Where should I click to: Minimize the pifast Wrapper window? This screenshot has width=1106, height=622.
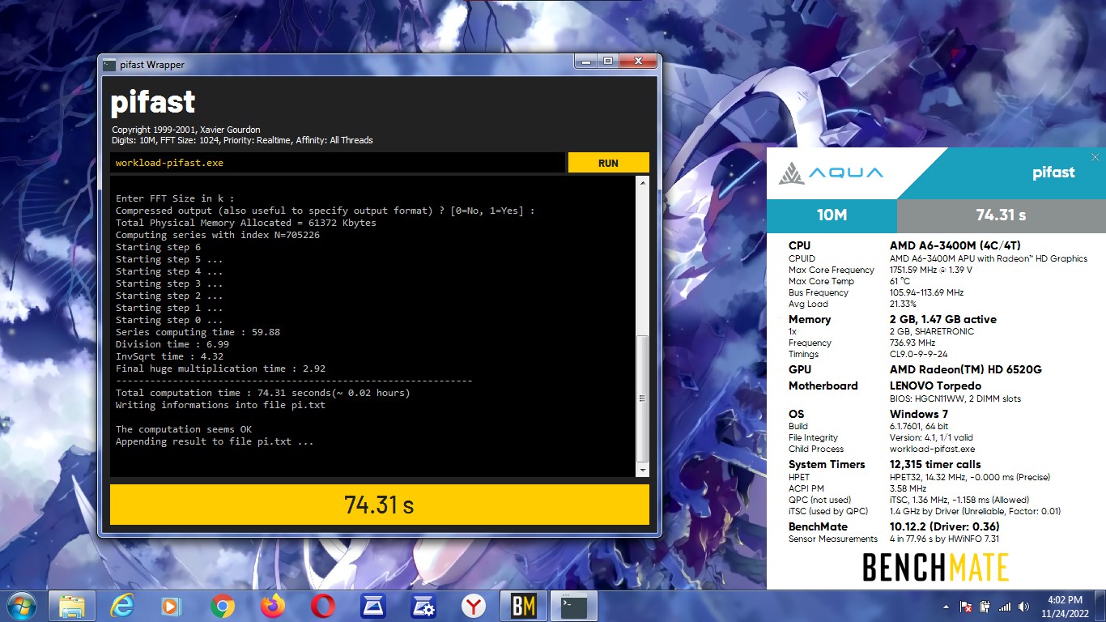point(585,62)
